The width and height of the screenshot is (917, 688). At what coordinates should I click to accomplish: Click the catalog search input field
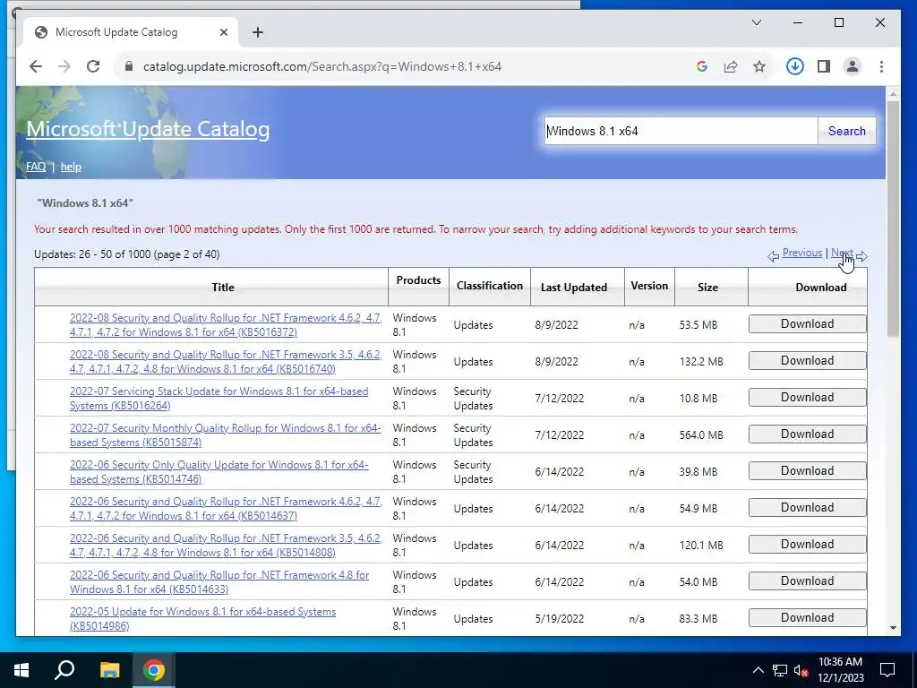pyautogui.click(x=681, y=131)
